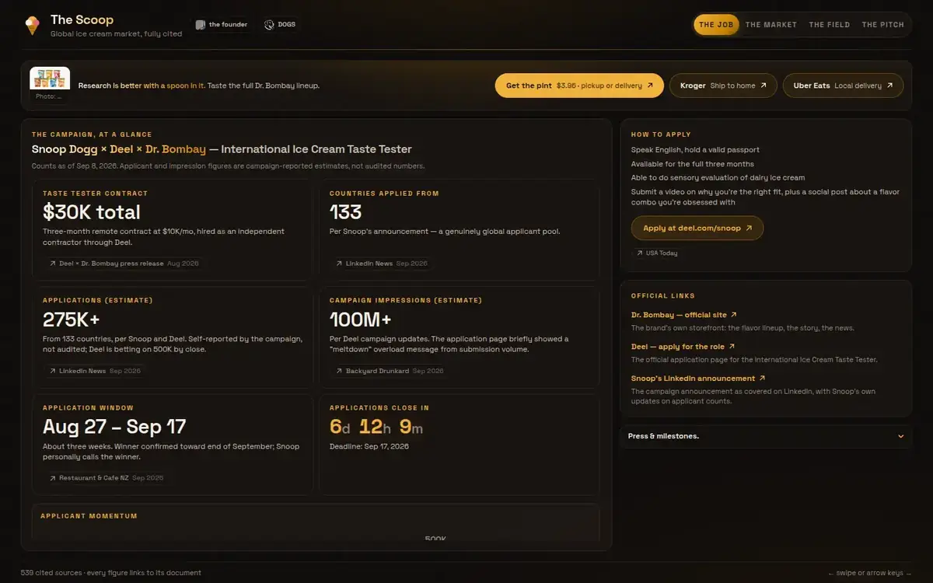Click the 6d 12h 9m countdown

coord(376,427)
